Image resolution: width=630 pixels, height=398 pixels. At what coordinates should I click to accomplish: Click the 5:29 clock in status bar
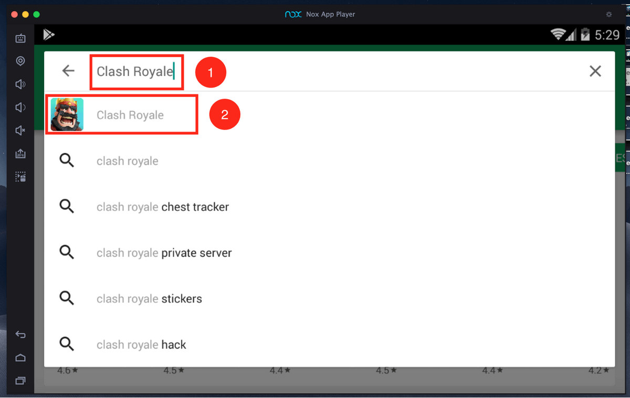(x=607, y=35)
